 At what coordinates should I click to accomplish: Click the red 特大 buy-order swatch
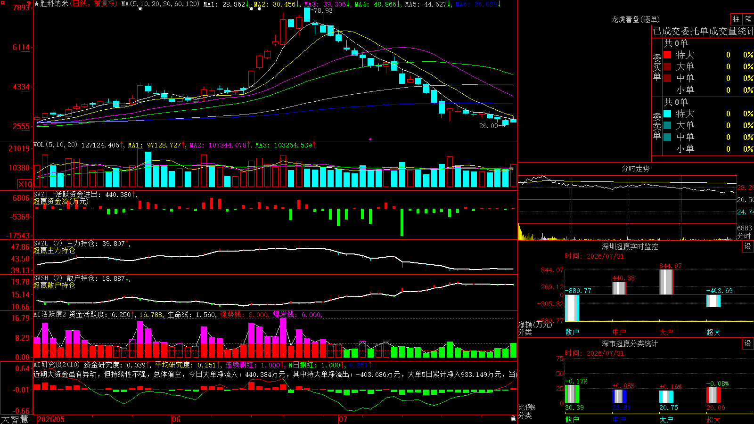coord(667,55)
